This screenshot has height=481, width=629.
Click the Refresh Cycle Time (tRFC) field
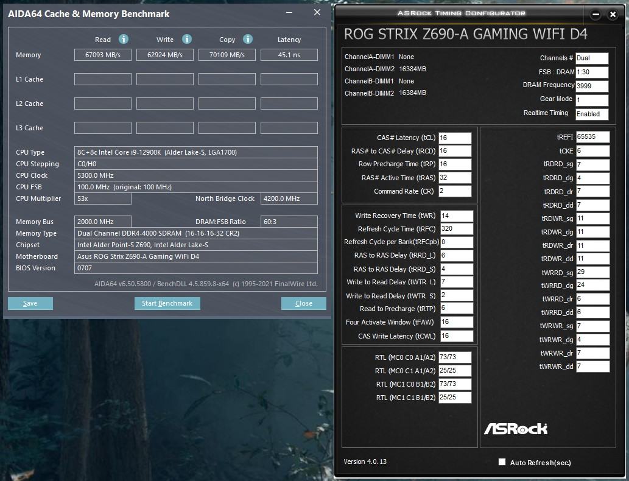457,229
